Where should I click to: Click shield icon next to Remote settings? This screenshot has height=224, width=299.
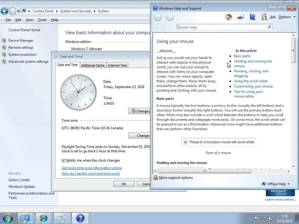[x=4, y=48]
